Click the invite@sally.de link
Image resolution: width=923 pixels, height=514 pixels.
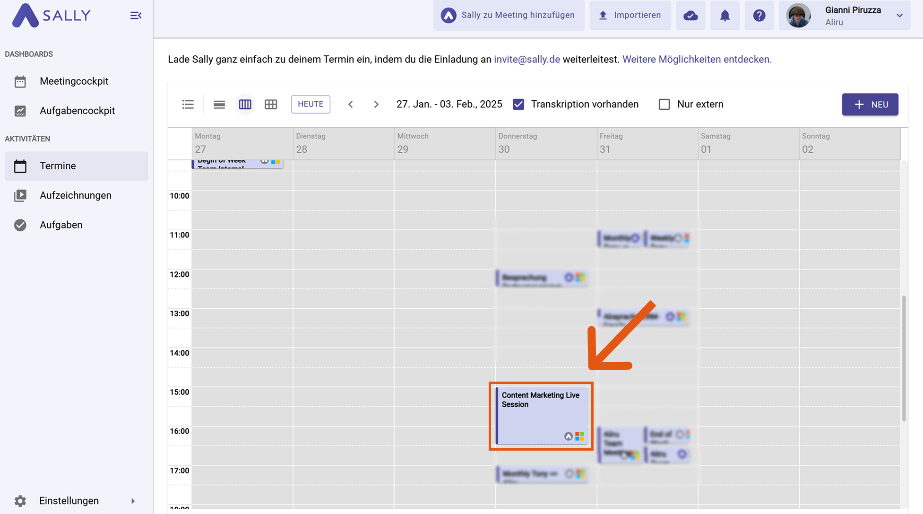coord(526,60)
